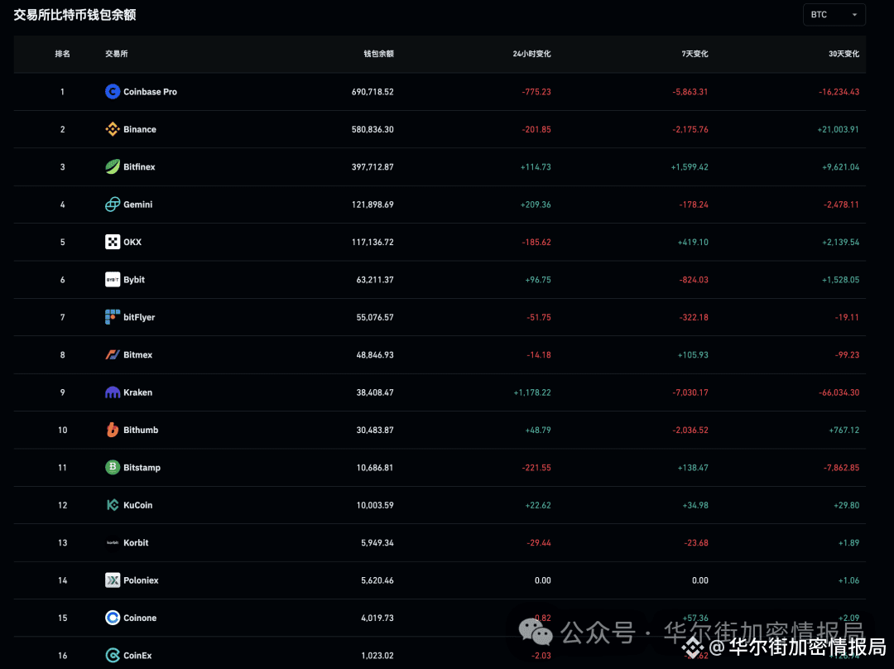Click the OKX logo icon
Viewport: 894px width, 669px height.
(113, 242)
